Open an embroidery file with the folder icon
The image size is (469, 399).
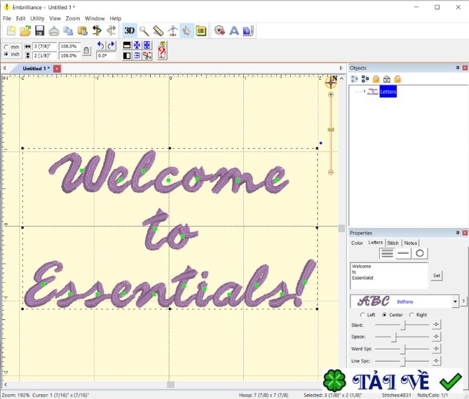pyautogui.click(x=25, y=30)
